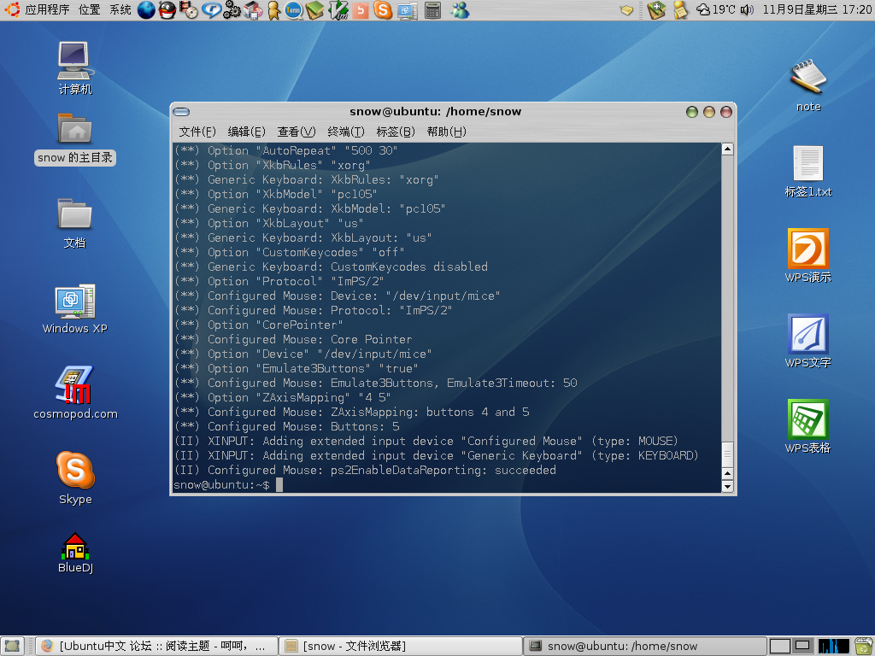Click the show desktop button in bottom panel
The image size is (875, 656).
(12, 646)
